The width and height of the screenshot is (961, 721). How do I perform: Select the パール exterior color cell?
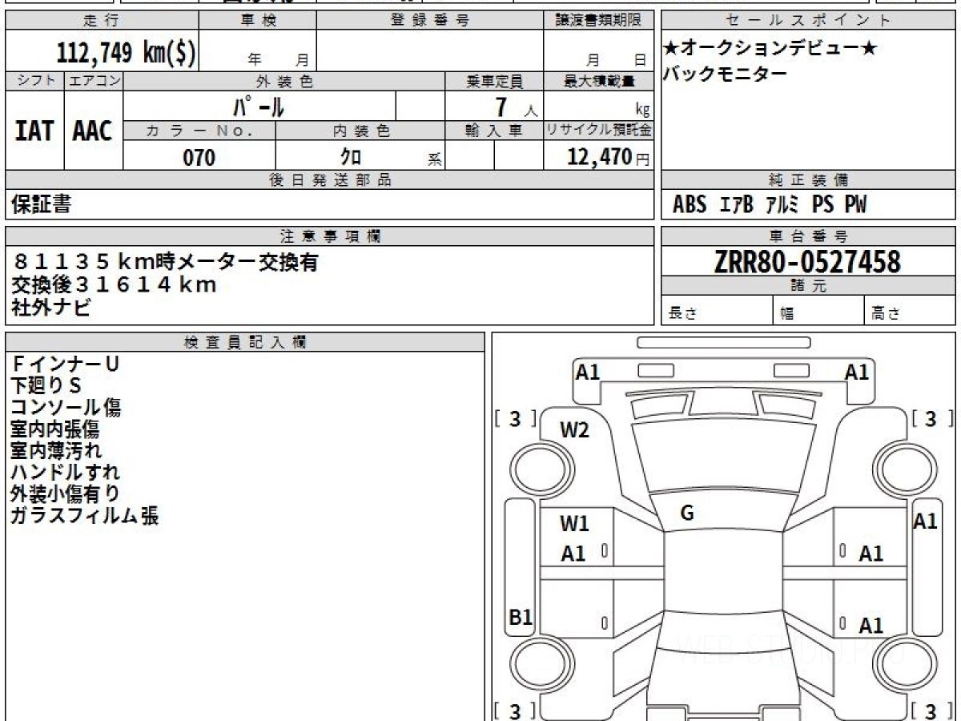pyautogui.click(x=259, y=106)
